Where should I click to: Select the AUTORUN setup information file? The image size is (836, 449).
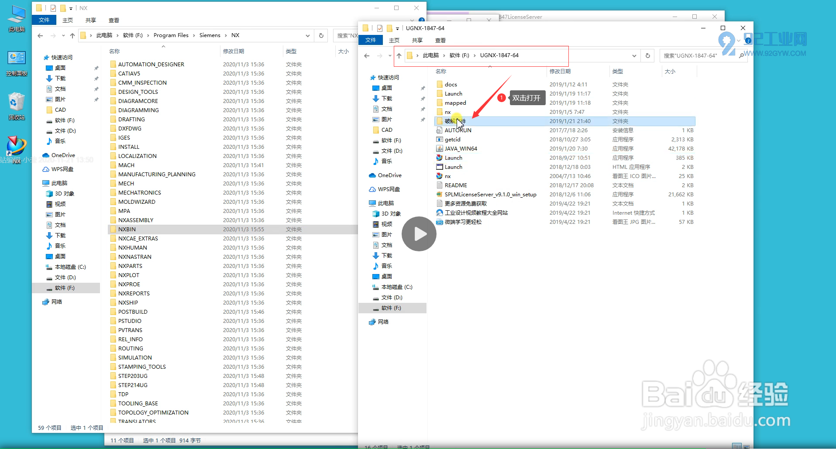pos(458,130)
